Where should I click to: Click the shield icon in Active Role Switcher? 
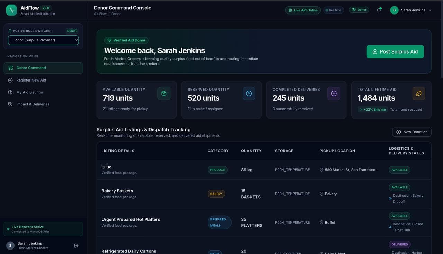[x=10, y=31]
